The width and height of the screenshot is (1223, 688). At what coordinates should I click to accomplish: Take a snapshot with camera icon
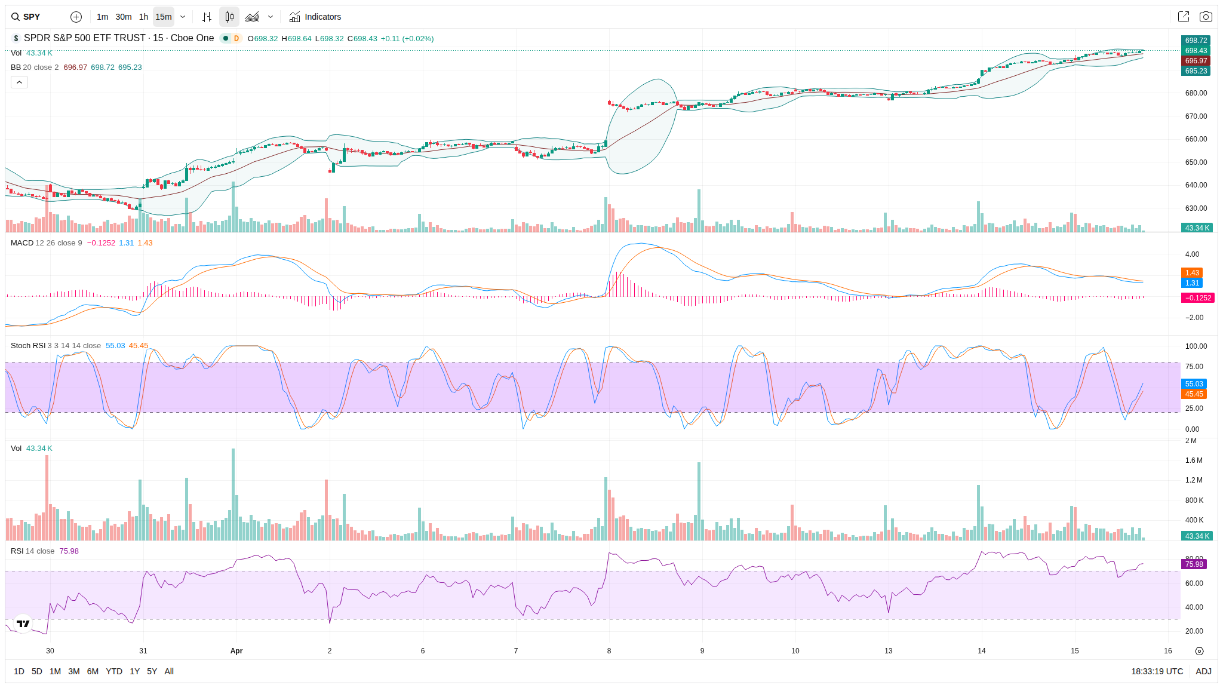pos(1206,17)
